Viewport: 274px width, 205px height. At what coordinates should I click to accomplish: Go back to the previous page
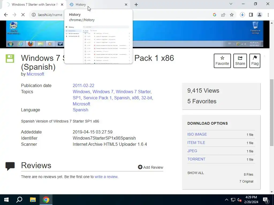coord(6,15)
